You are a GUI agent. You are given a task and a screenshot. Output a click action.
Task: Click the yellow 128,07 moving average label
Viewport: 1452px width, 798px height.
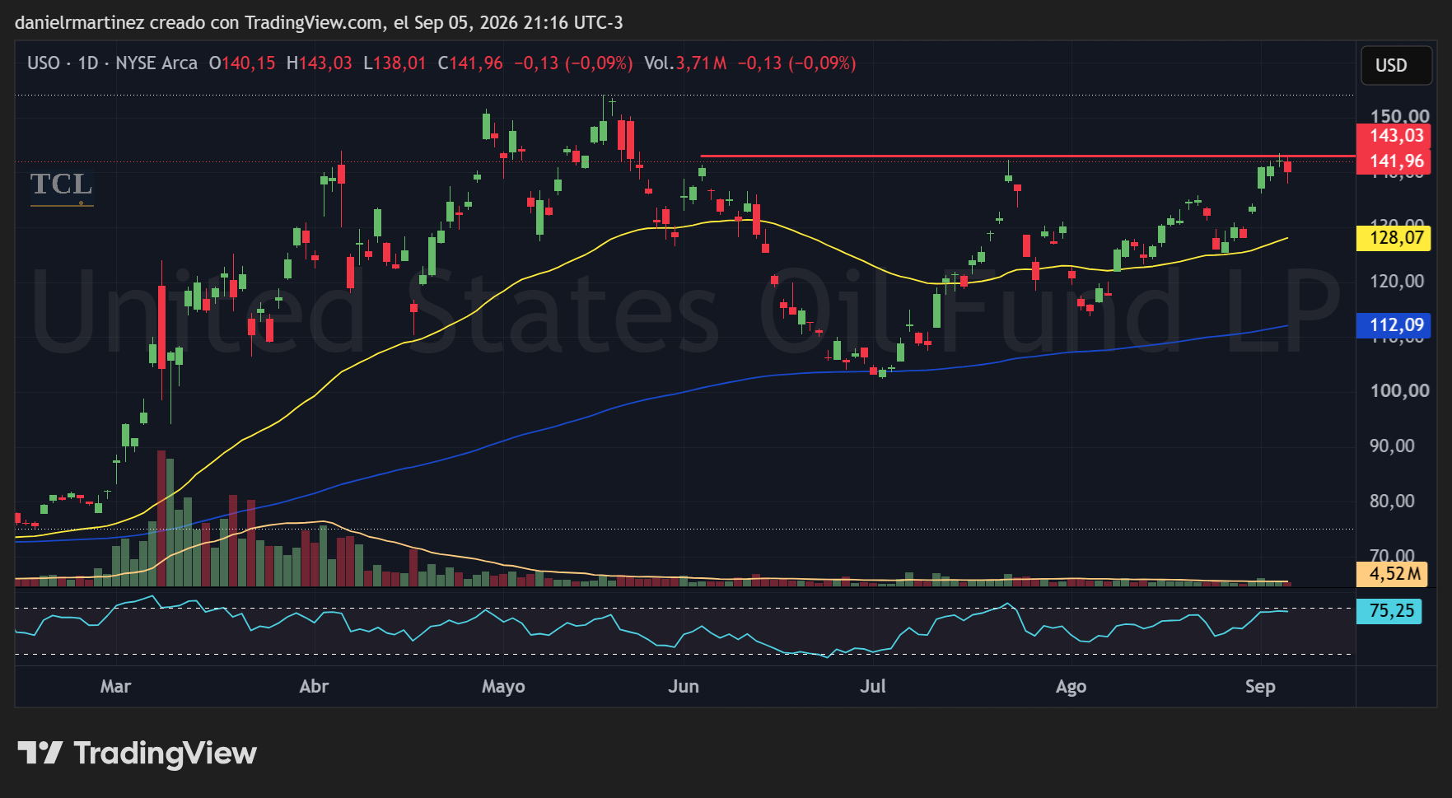(1394, 239)
